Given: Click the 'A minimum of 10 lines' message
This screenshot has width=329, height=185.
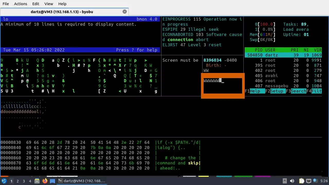Looking at the screenshot, I should pyautogui.click(x=68, y=24).
